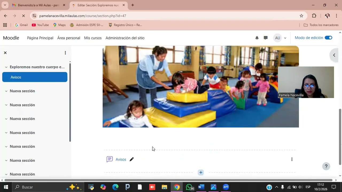Toggle the Modo de edición switch
The height and width of the screenshot is (192, 342).
point(328,38)
